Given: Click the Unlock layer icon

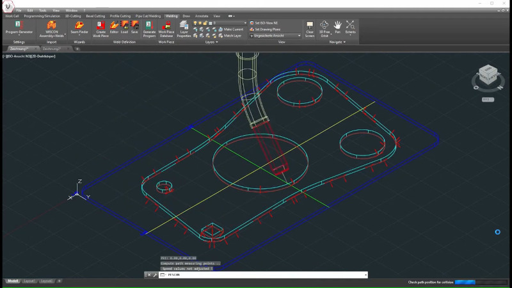Looking at the screenshot, I should [x=214, y=36].
